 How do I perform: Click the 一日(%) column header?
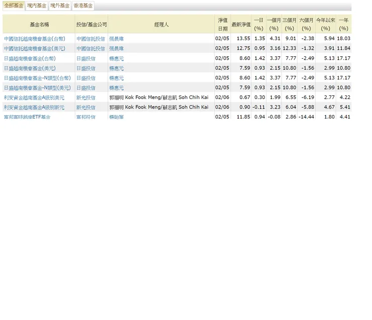[258, 25]
